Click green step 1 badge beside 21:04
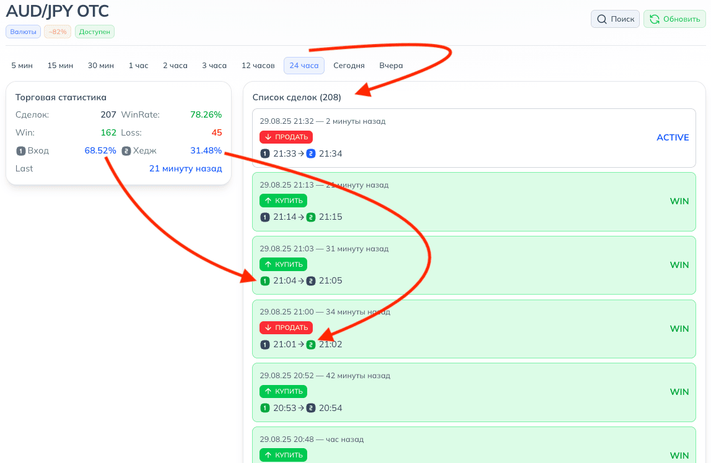Screen dimensions: 711x463 (x=265, y=281)
